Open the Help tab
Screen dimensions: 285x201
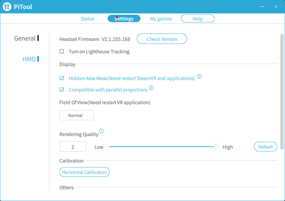tap(197, 19)
